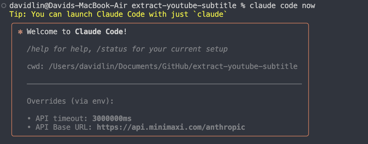Click the 'API Base URL:' label

[x=64, y=127]
